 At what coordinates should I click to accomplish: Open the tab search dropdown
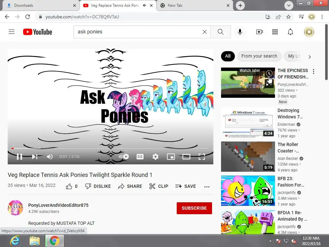click(x=289, y=5)
